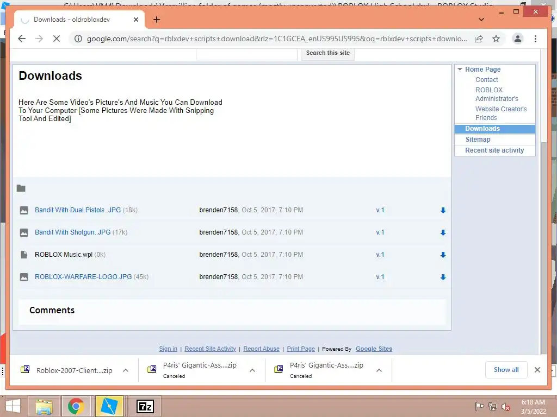
Task: Open the Google Sites footer link
Action: (x=374, y=349)
